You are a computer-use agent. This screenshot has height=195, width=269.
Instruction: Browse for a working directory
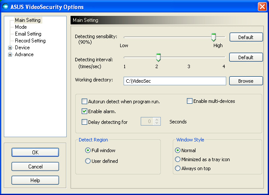[246, 81]
